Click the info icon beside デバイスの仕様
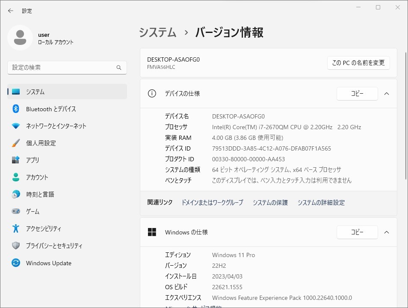 (152, 93)
